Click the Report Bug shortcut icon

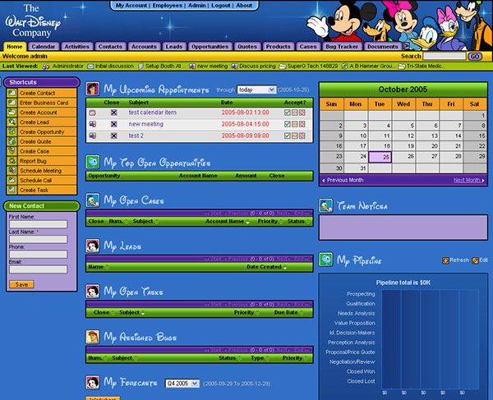coord(12,161)
